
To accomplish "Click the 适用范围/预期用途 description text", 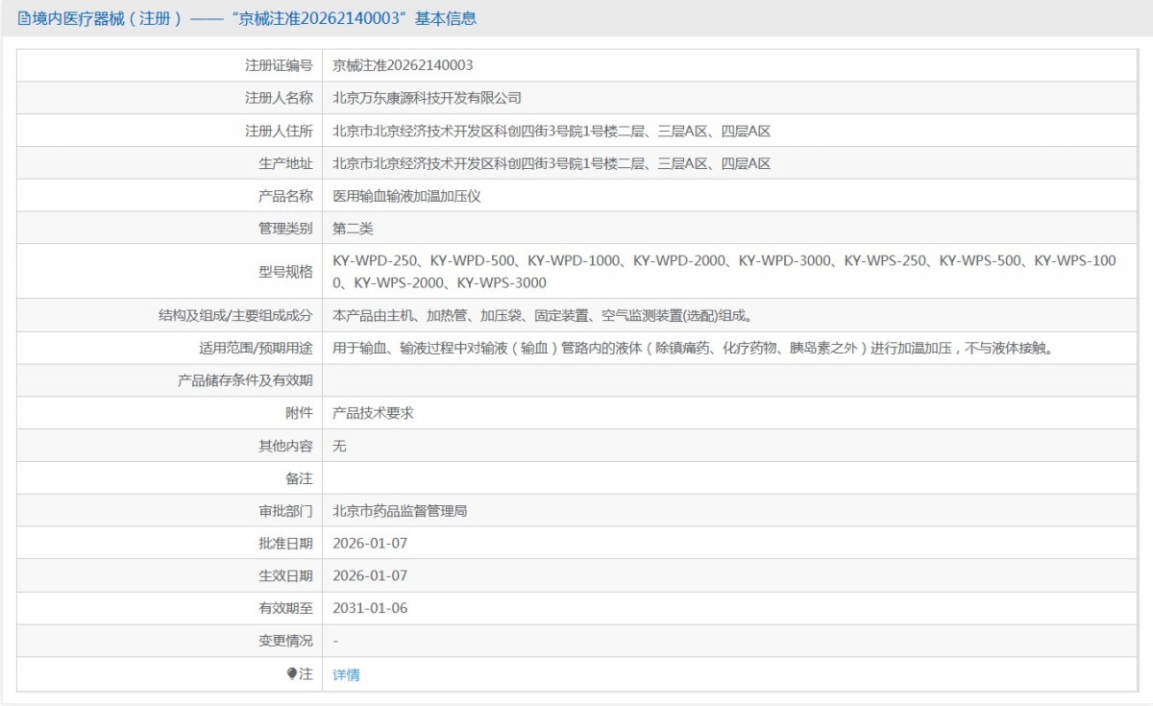I will (x=692, y=348).
